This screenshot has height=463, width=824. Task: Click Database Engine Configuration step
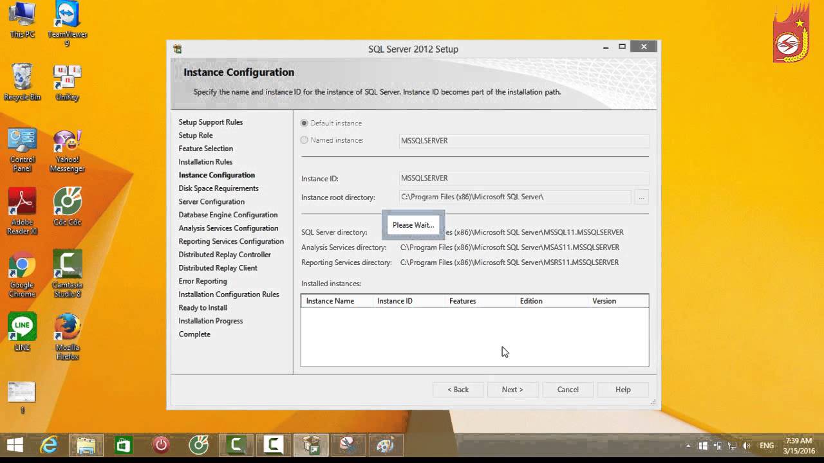228,215
